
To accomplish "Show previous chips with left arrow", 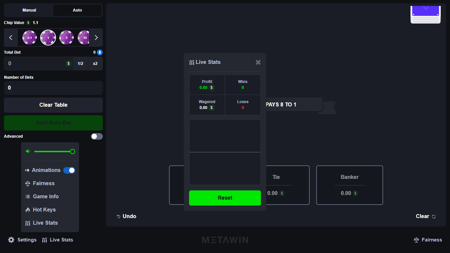I will (11, 38).
